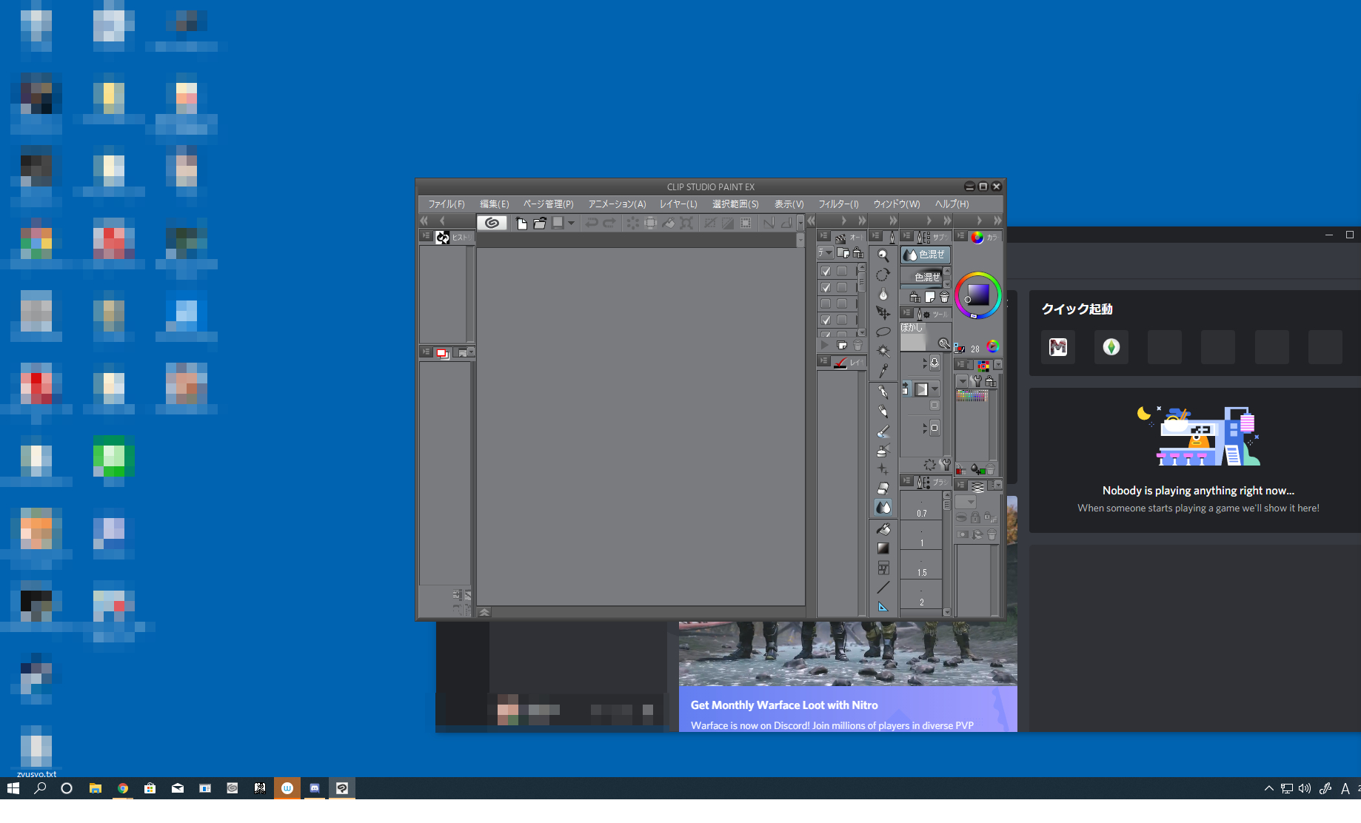Select the Eraser tool
This screenshot has width=1361, height=823.
(x=883, y=488)
